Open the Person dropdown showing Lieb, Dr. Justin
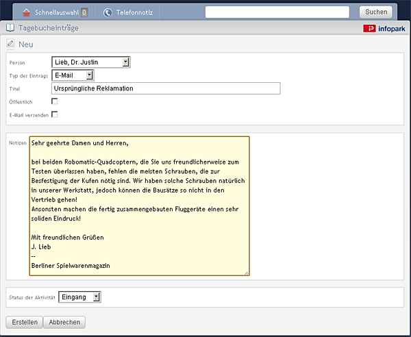This screenshot has height=337, width=411. click(91, 62)
